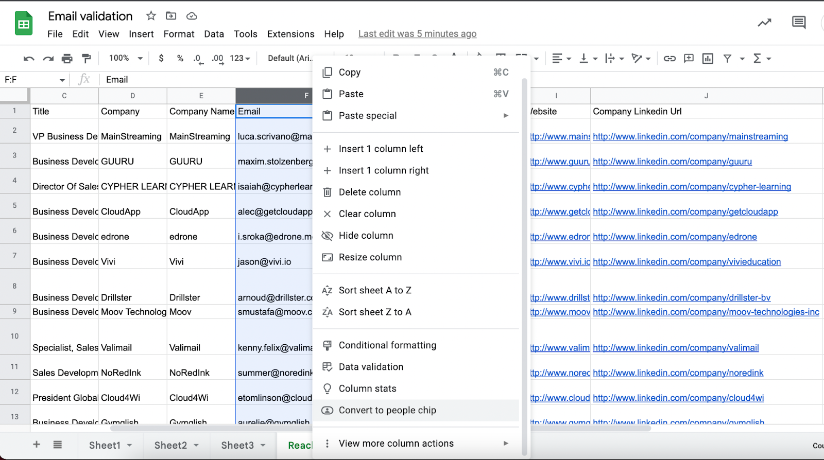Insert link using the chain icon

[x=669, y=59]
